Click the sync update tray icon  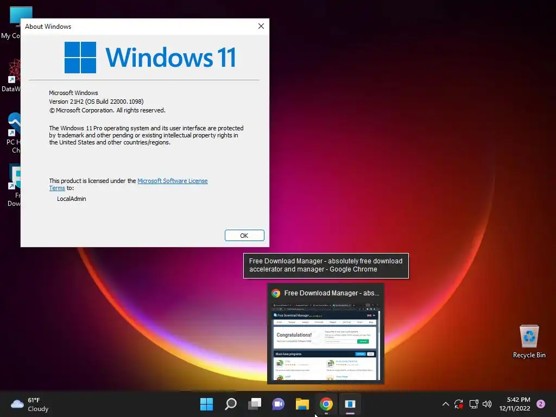pos(459,404)
